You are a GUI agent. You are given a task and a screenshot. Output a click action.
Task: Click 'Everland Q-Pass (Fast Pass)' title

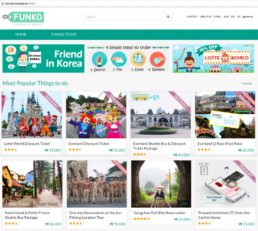(220, 144)
